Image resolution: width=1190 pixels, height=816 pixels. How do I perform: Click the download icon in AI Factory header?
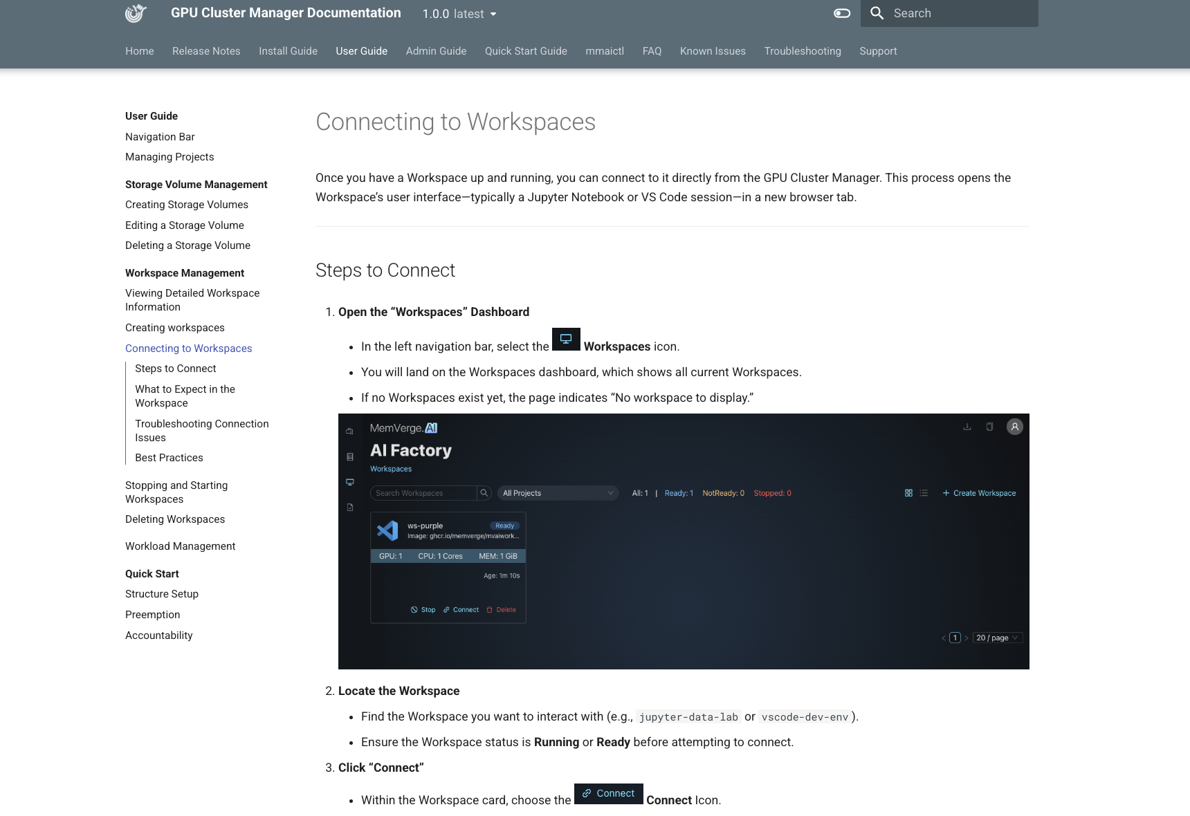click(x=967, y=427)
